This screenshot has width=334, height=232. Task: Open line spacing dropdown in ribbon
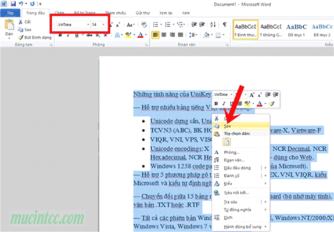pyautogui.click(x=193, y=35)
